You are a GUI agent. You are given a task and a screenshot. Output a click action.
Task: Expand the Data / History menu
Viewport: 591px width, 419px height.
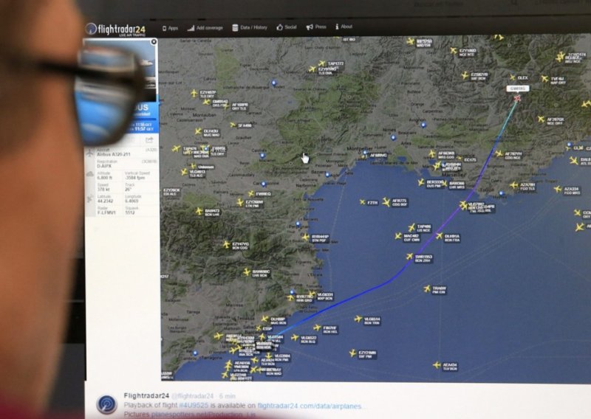pos(250,27)
